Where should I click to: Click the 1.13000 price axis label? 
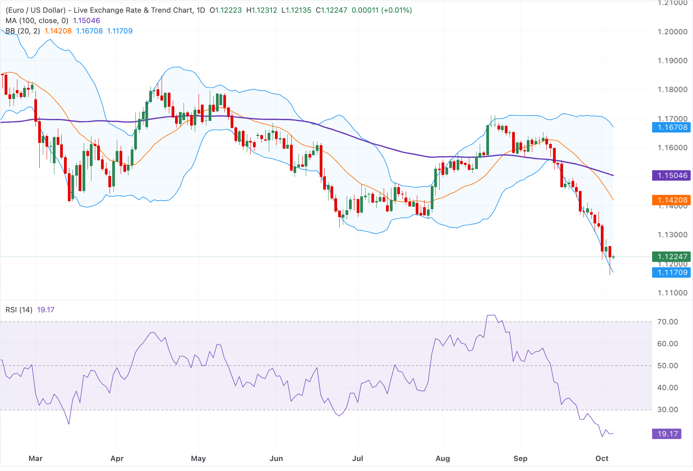pyautogui.click(x=673, y=235)
